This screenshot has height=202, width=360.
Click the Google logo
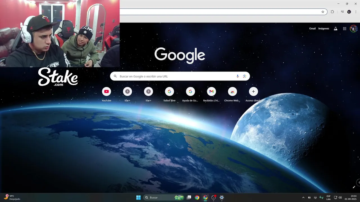180,55
